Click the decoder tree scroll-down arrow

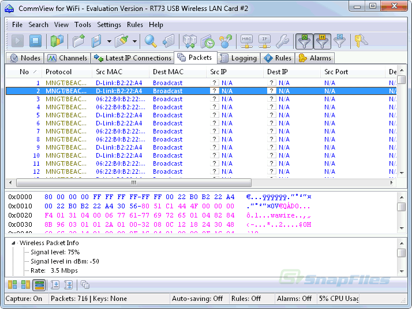(x=402, y=272)
